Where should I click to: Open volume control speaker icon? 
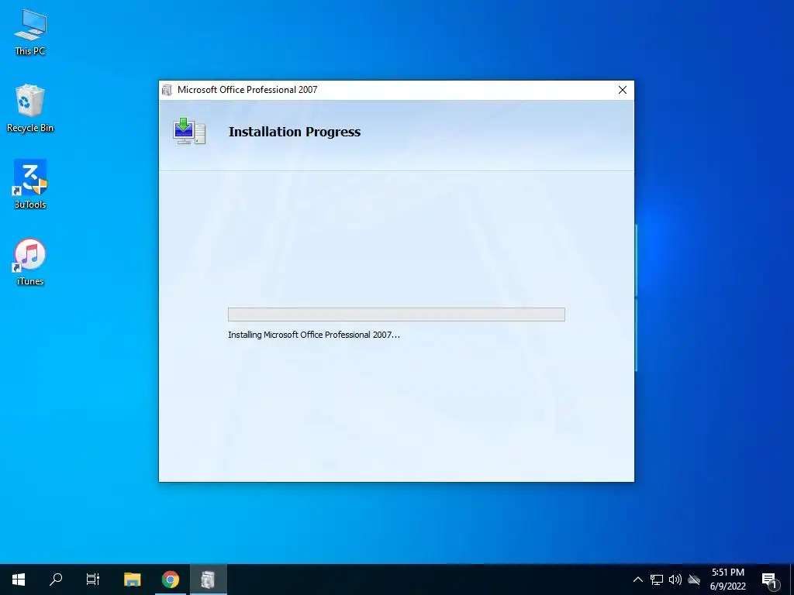tap(675, 580)
